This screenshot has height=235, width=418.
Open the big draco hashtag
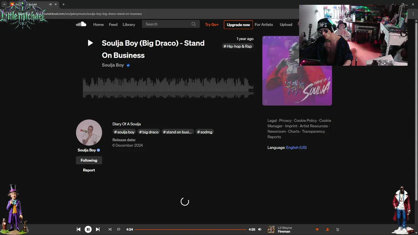tap(149, 132)
